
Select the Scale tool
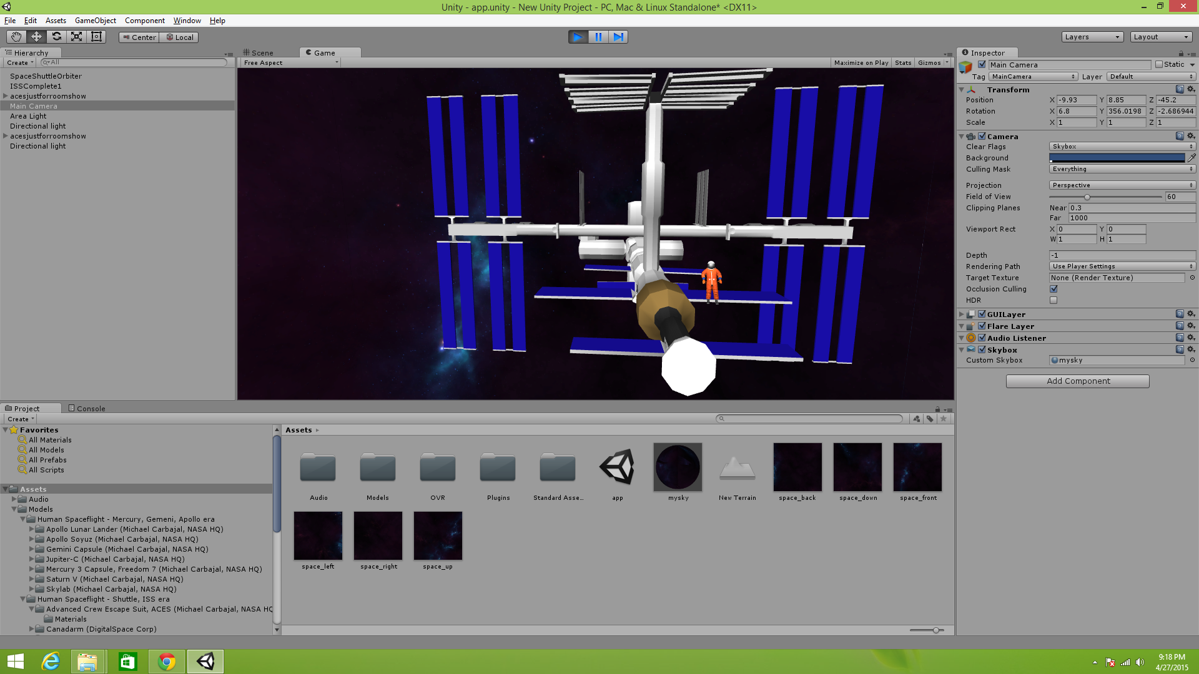tap(76, 37)
